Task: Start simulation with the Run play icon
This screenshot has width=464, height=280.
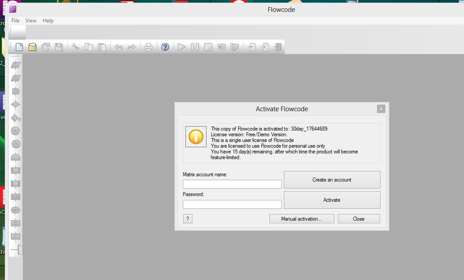Action: point(182,47)
